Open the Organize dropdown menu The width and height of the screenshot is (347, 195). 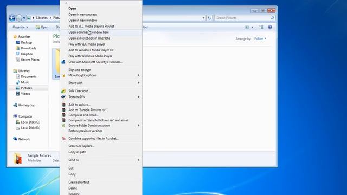click(x=20, y=27)
